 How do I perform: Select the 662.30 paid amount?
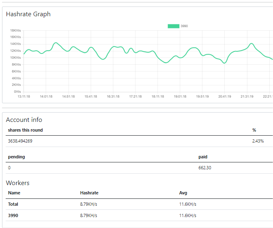pos(205,168)
